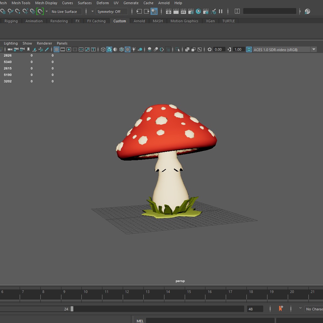323x323 pixels.
Task: Toggle the Safe Title display icon
Action: (x=93, y=49)
